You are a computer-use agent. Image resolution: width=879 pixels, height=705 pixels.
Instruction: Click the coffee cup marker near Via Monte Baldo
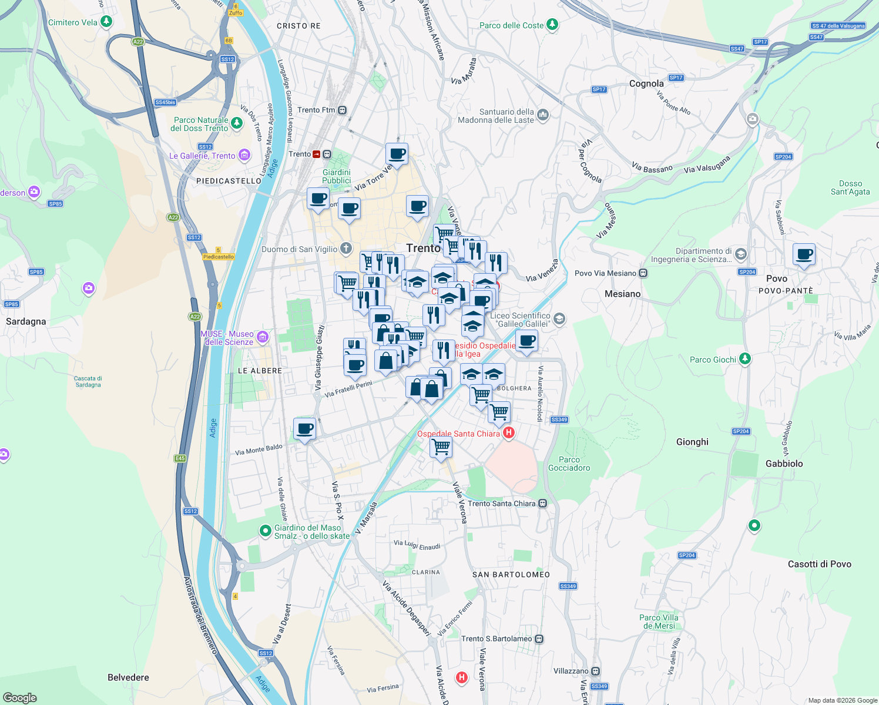[x=305, y=428]
